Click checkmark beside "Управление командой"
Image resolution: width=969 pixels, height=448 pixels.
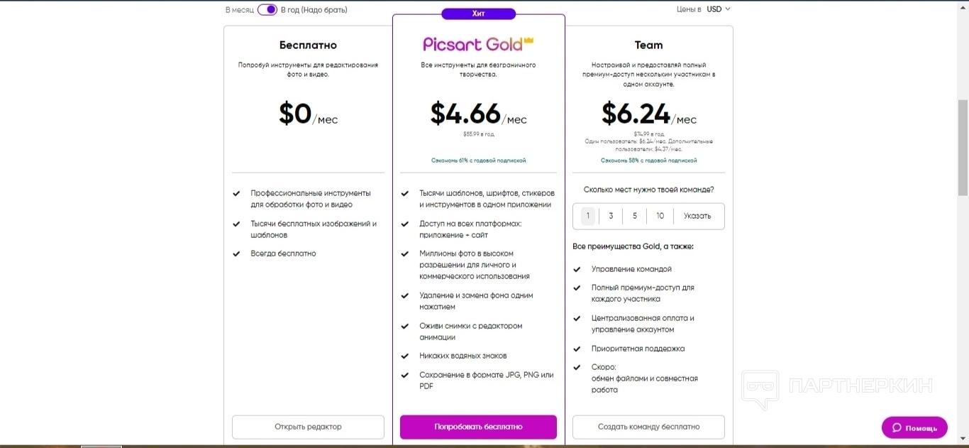(x=577, y=269)
